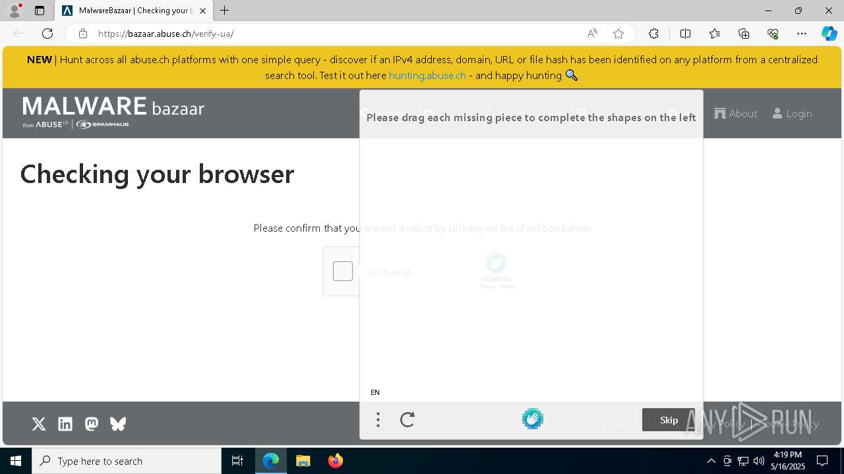Open Microsoft Edge from taskbar
This screenshot has height=474, width=844.
click(x=271, y=461)
